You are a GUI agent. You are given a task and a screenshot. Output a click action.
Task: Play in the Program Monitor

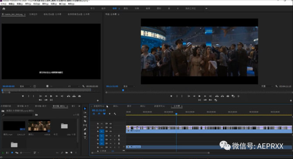pyautogui.click(x=199, y=96)
